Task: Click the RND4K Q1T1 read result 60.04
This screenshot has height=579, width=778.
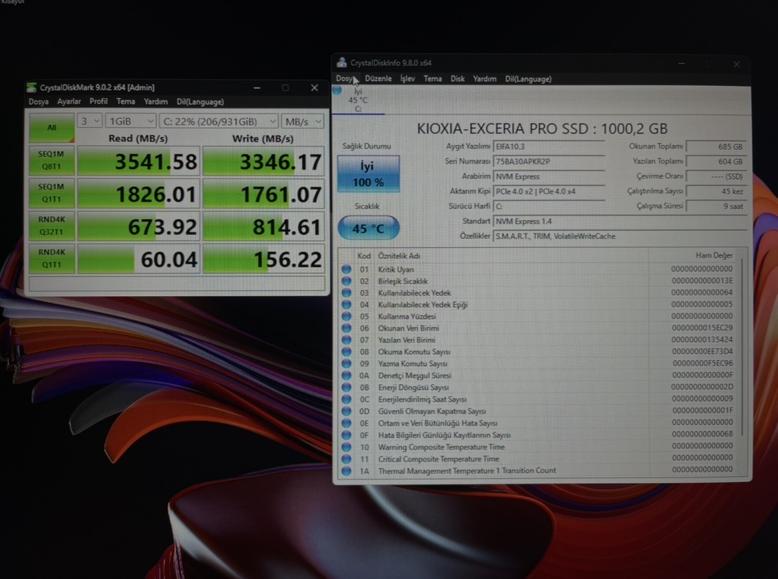Action: [139, 258]
